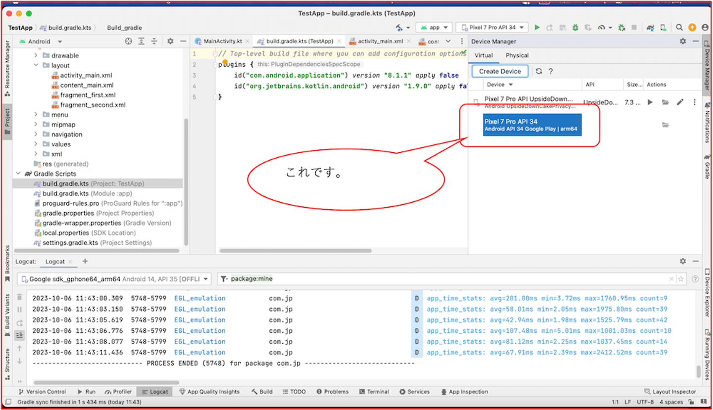Screen dimensions: 713x410
Task: Refresh the Device Manager list
Action: [x=539, y=71]
